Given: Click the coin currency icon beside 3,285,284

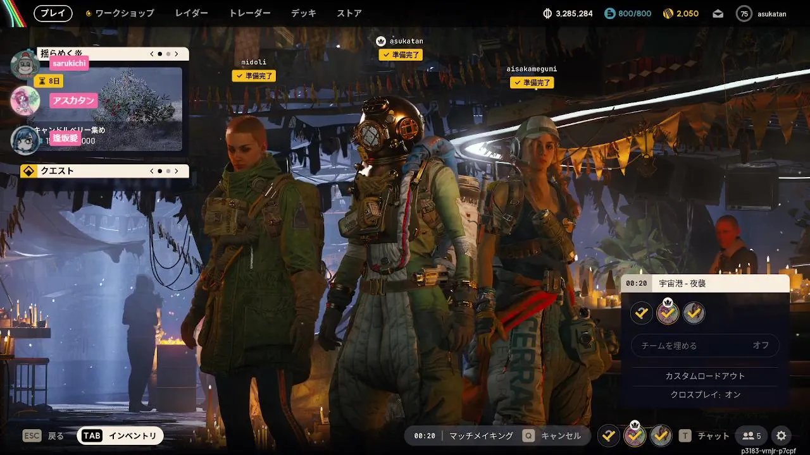Looking at the screenshot, I should (x=548, y=13).
